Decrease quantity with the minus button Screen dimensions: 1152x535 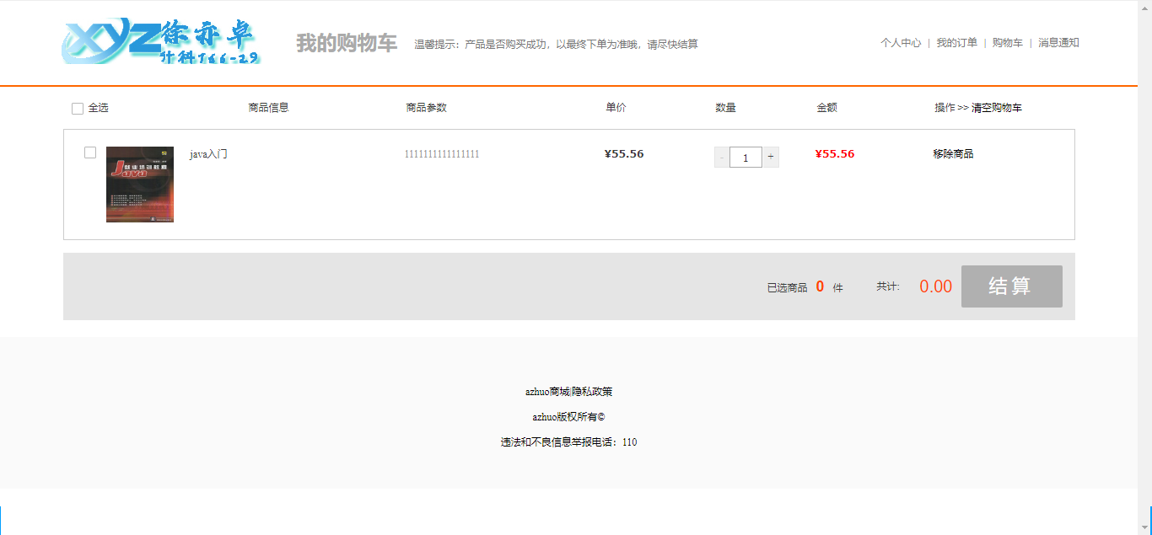coord(722,157)
